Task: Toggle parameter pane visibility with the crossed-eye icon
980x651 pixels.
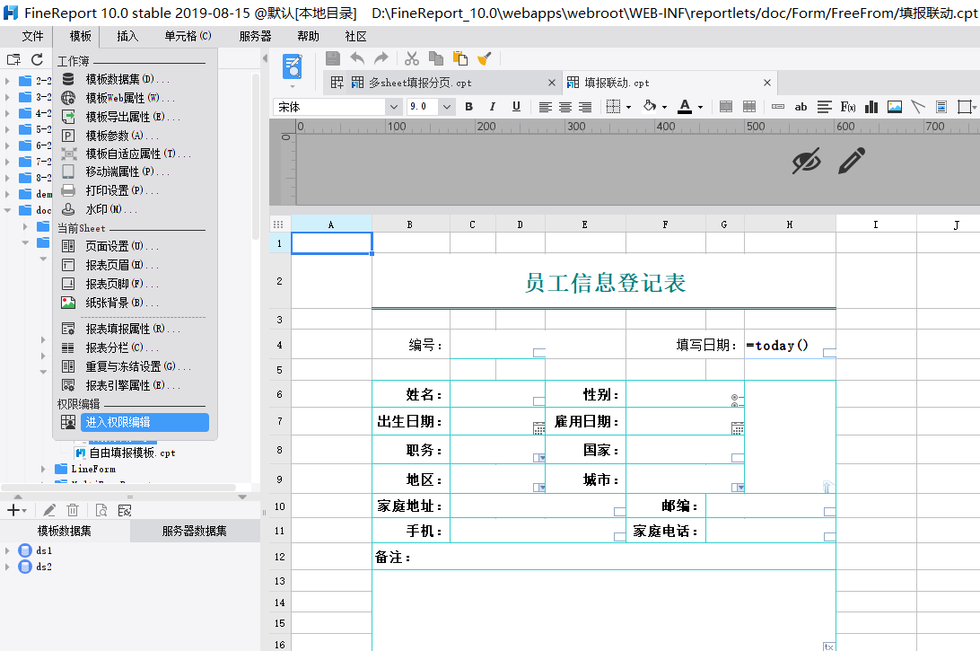Action: [x=806, y=162]
